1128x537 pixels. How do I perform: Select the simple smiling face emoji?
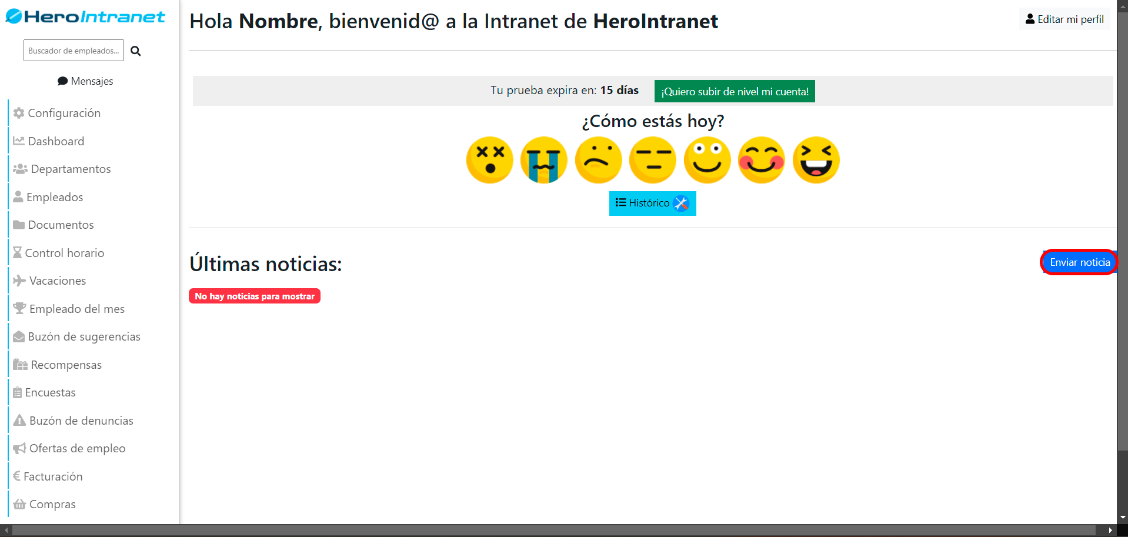point(707,160)
